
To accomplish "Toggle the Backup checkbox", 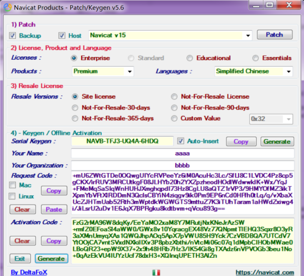I will tap(12, 36).
